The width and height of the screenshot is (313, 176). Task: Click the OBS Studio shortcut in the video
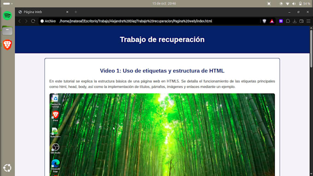pyautogui.click(x=55, y=148)
